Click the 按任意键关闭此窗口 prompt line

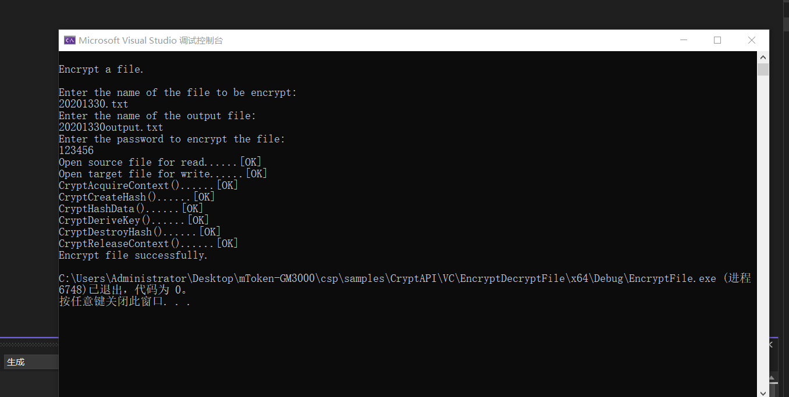125,302
